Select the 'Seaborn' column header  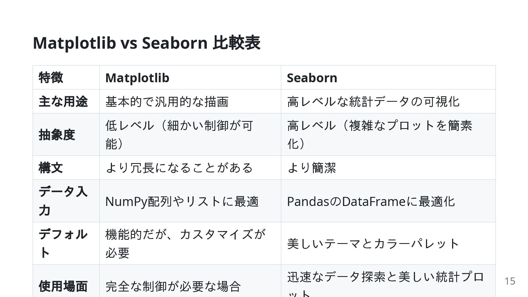click(312, 78)
